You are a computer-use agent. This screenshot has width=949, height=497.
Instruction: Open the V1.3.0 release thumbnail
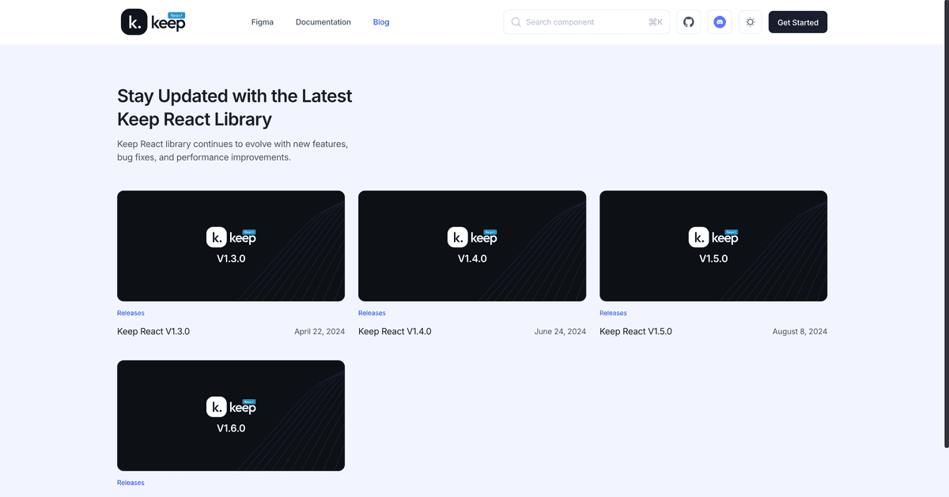click(231, 246)
